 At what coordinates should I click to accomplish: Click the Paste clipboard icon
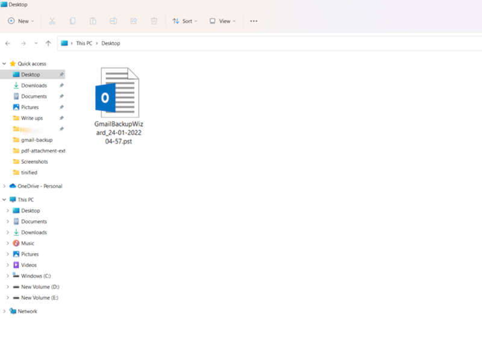click(x=93, y=21)
